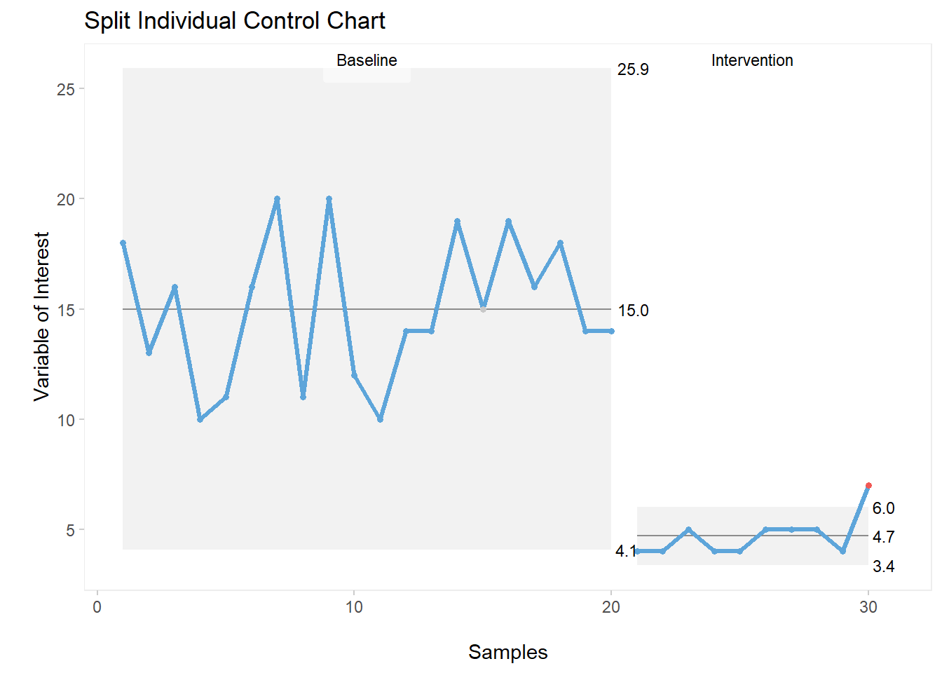This screenshot has width=942, height=673.
Task: Select the Baseline panel label
Action: [367, 61]
